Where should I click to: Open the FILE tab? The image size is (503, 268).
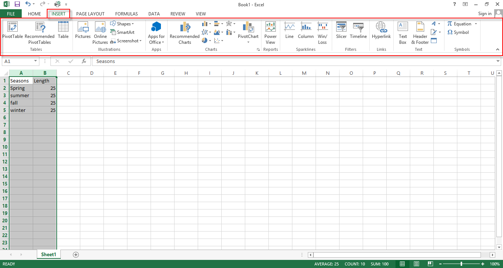coord(11,14)
